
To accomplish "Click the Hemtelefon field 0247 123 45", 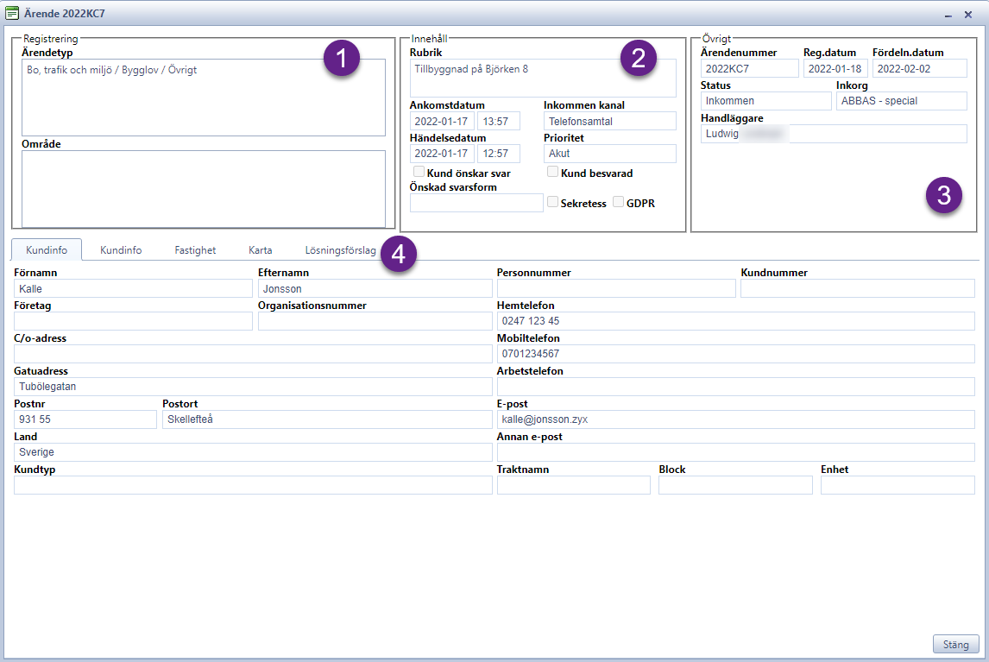I will [x=736, y=321].
